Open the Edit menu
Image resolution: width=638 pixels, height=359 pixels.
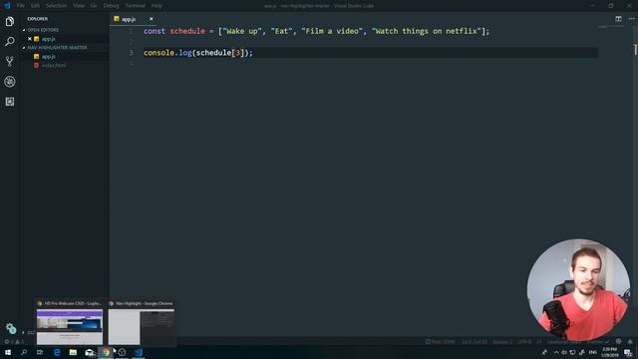coord(35,6)
